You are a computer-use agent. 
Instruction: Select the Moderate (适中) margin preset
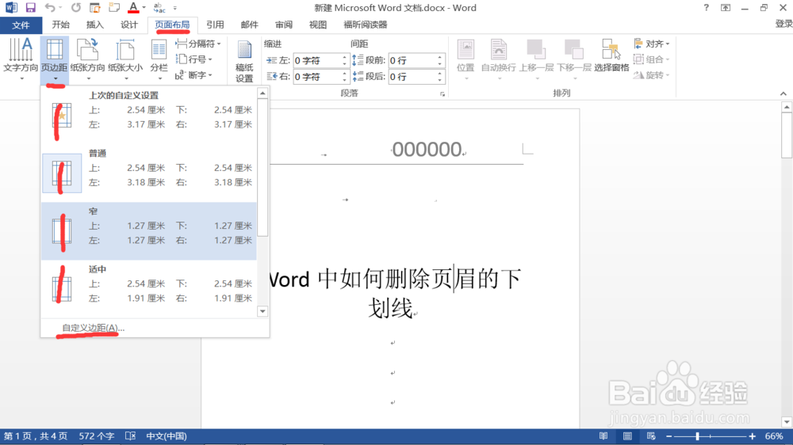149,290
